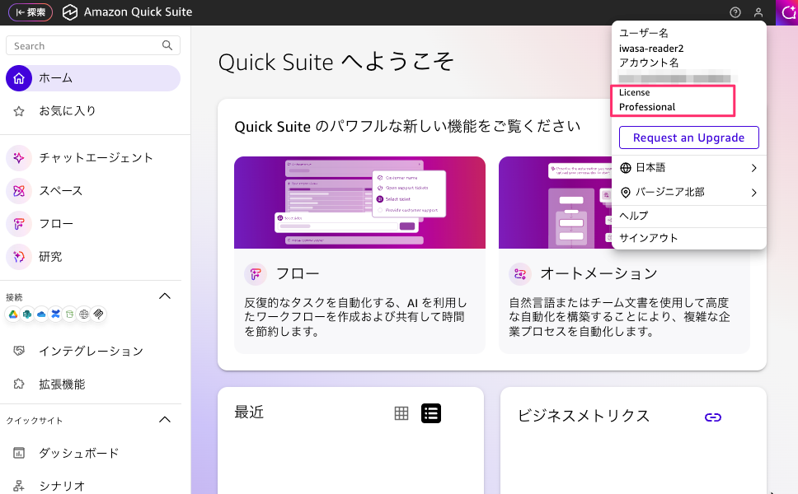Click the Search input field

pyautogui.click(x=87, y=46)
